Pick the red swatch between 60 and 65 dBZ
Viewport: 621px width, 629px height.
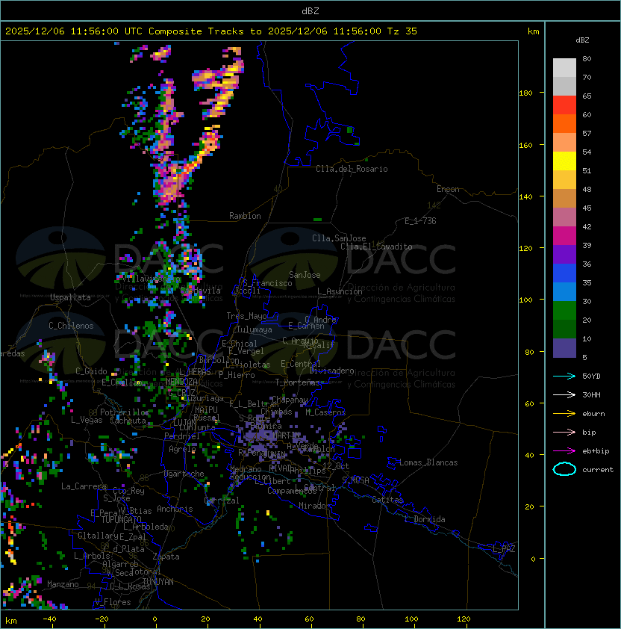click(564, 105)
